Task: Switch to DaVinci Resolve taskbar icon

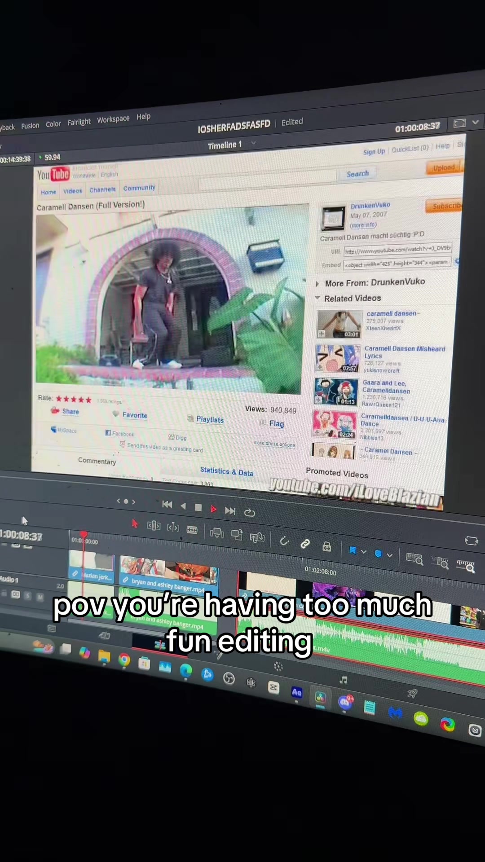Action: pos(320,697)
